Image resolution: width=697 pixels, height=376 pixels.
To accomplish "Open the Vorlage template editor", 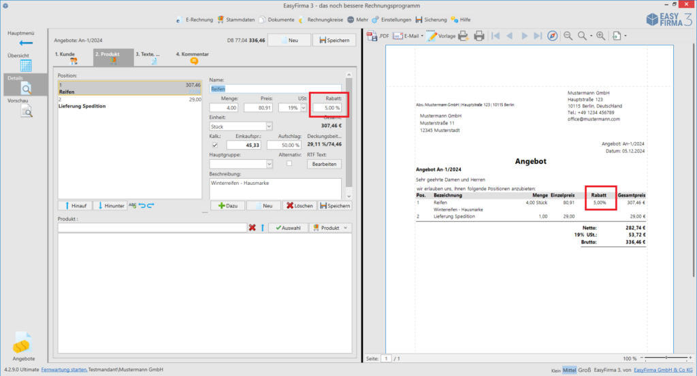I will pos(441,36).
